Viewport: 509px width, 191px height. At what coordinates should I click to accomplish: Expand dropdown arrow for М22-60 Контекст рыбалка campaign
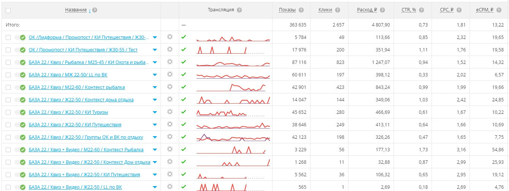pos(154,87)
